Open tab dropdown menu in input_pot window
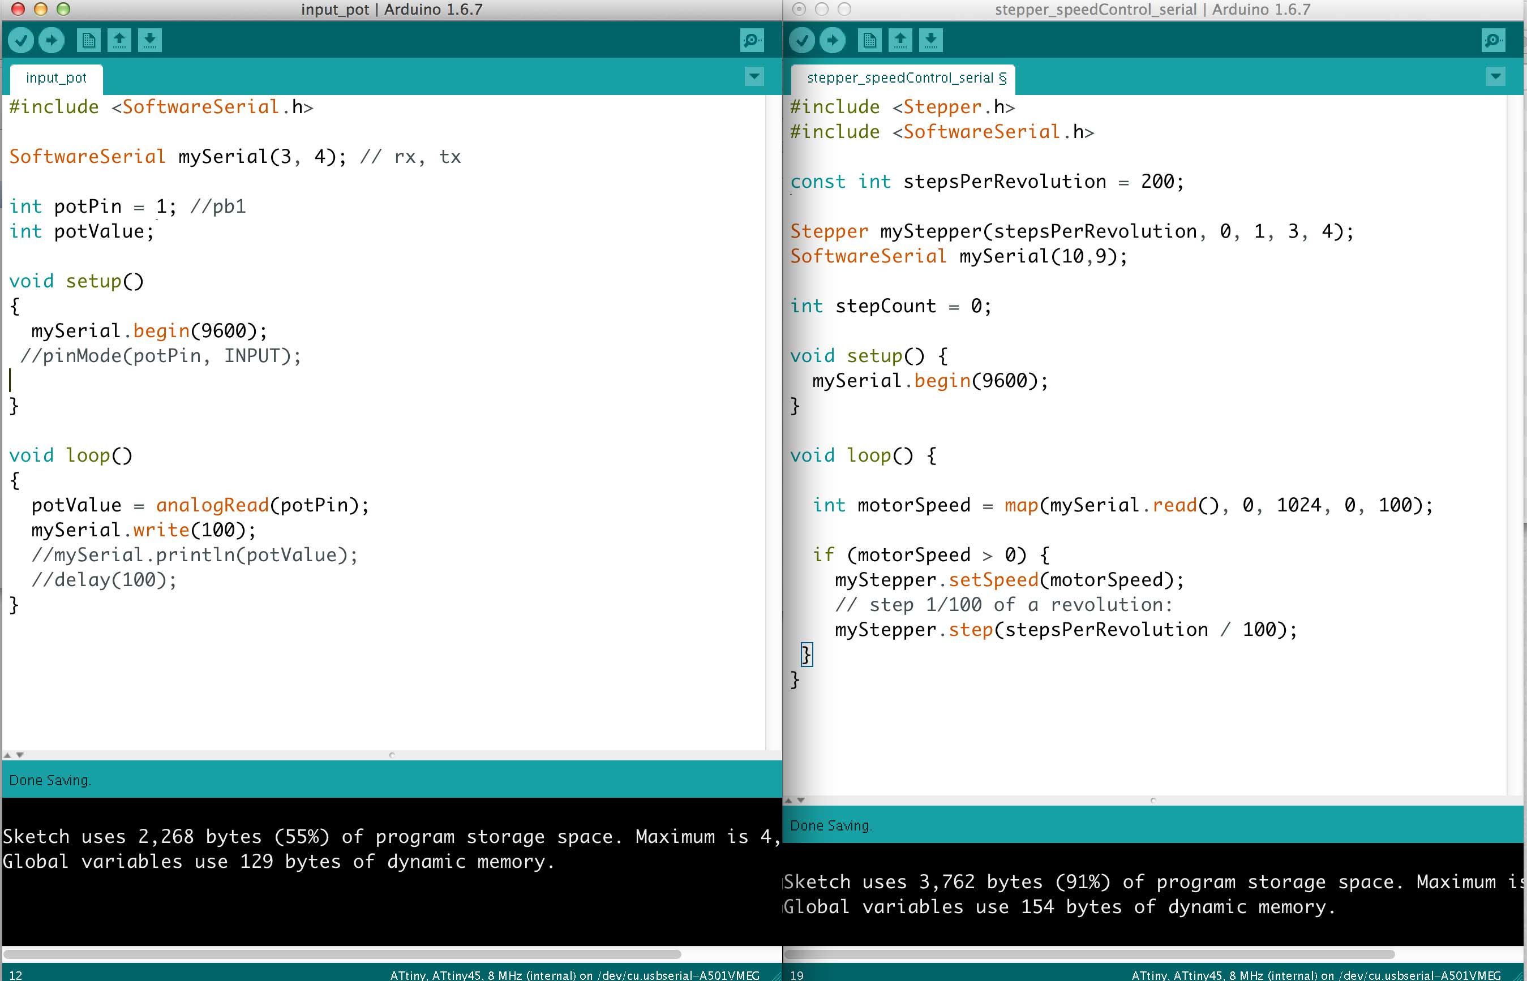The image size is (1527, 981). [754, 77]
